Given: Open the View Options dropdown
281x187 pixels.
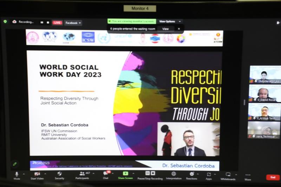Looking at the screenshot, I should click(170, 21).
